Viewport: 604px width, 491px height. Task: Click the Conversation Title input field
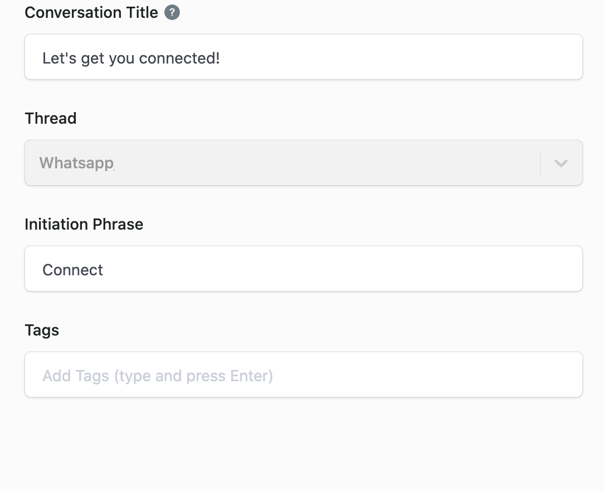click(x=304, y=57)
